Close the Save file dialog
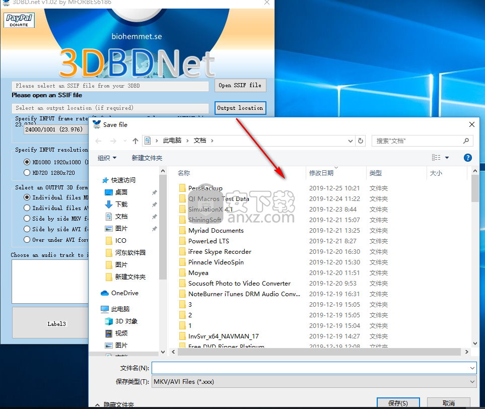This screenshot has height=409, width=485. [x=472, y=124]
